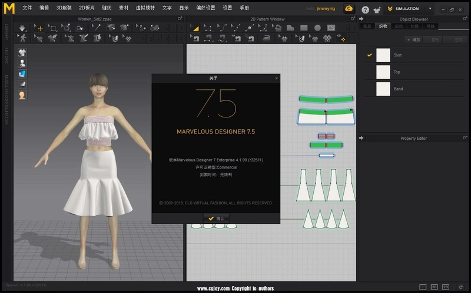Open the 手册 menu

click(244, 8)
